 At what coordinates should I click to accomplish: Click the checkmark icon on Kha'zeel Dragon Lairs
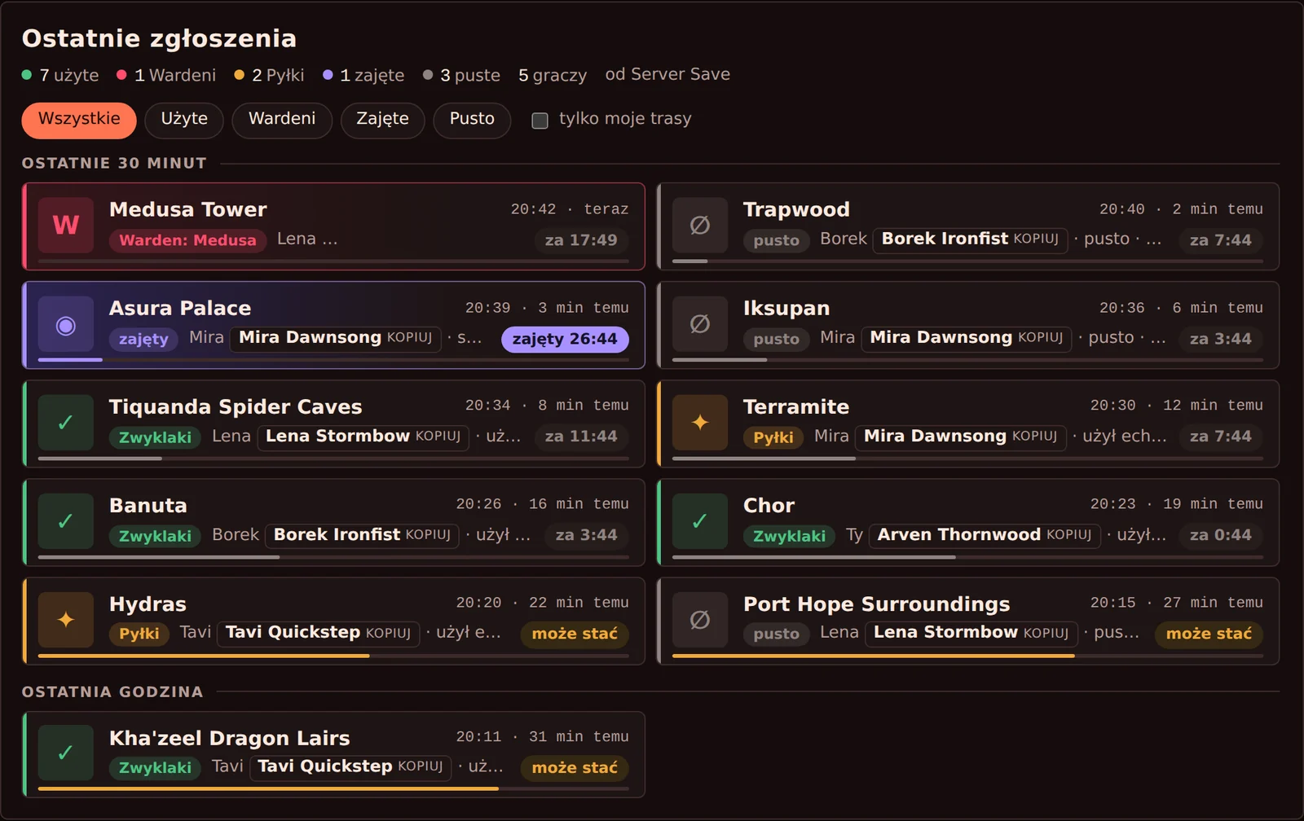[x=66, y=753]
